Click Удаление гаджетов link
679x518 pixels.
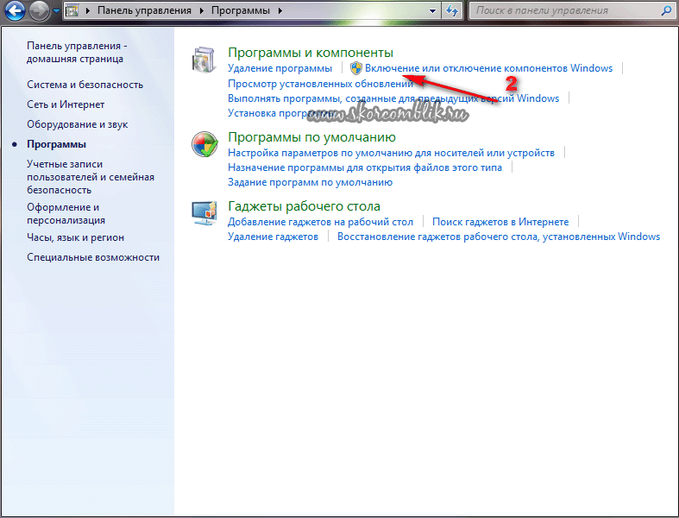(273, 237)
